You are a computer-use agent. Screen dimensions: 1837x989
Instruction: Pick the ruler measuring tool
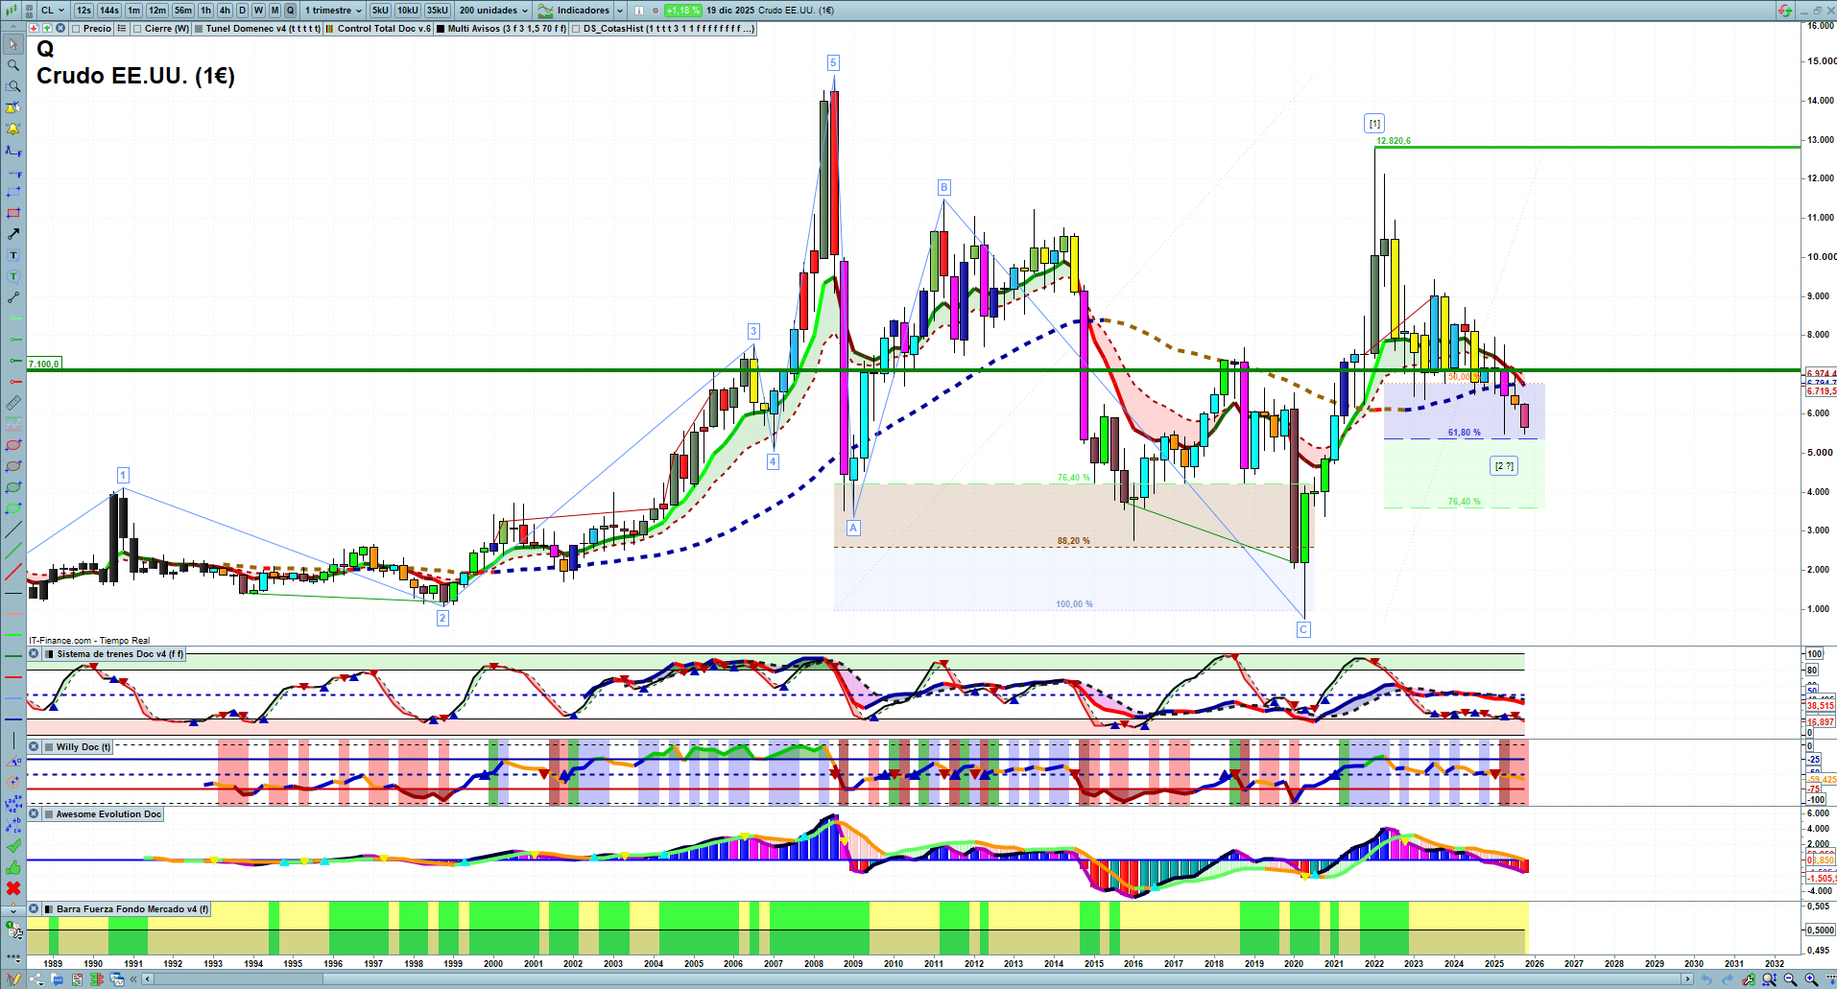(x=13, y=403)
